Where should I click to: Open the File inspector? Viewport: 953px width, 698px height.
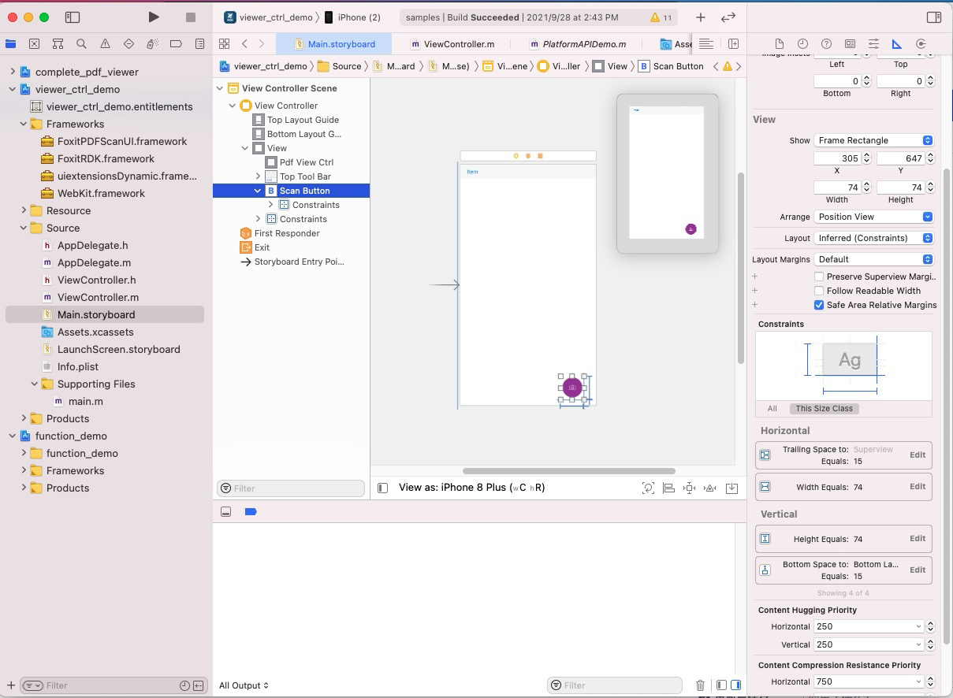780,44
